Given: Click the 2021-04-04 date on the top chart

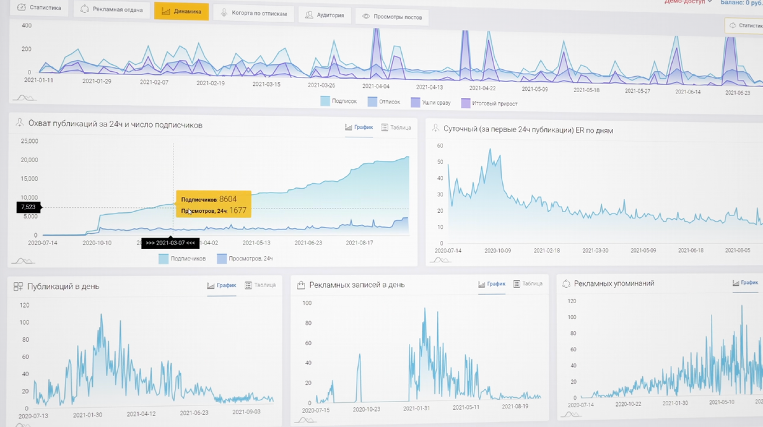Looking at the screenshot, I should 376,86.
